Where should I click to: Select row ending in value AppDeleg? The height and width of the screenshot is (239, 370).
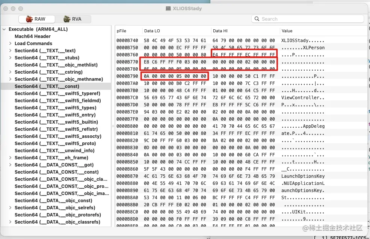[x=241, y=126]
